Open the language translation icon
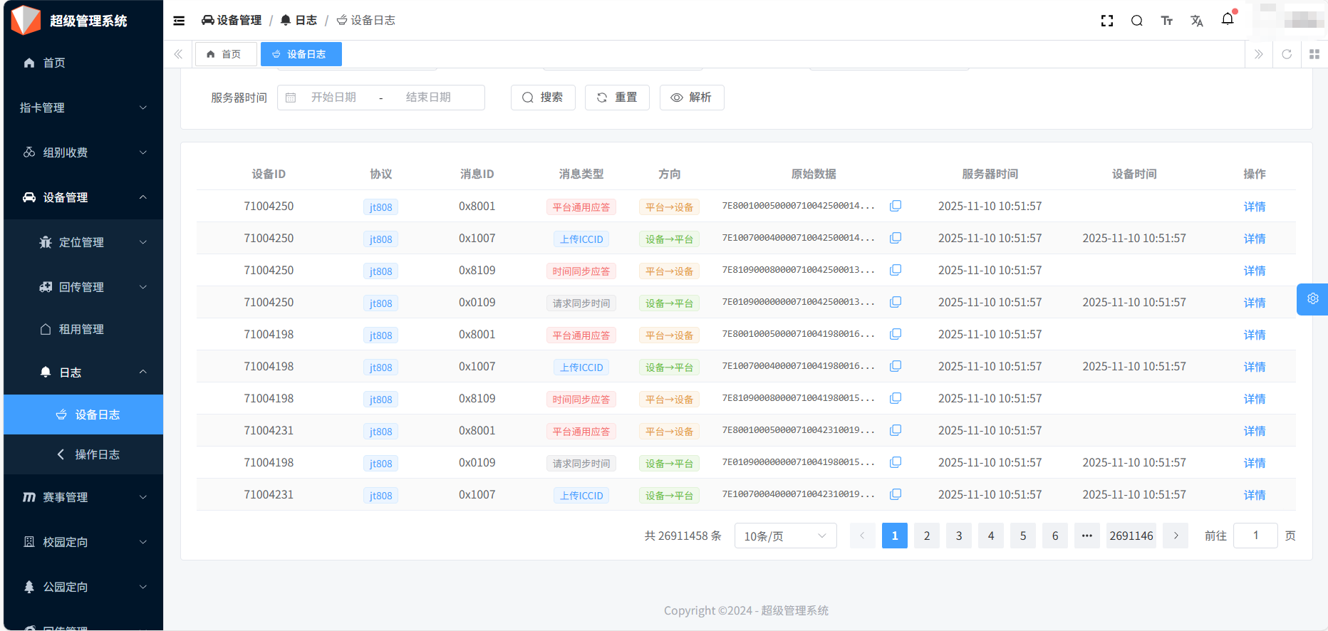Screen dimensions: 1328x631 [x=1196, y=21]
